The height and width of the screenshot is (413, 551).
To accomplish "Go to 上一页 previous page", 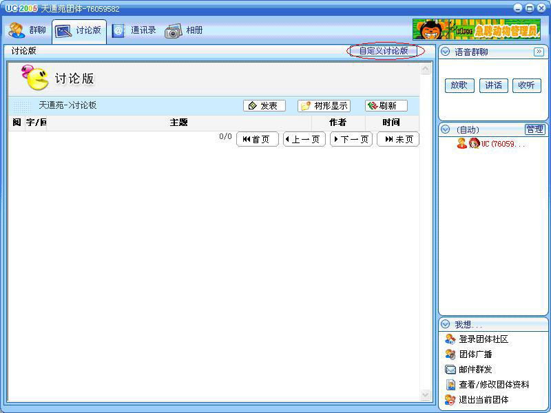I will (304, 139).
